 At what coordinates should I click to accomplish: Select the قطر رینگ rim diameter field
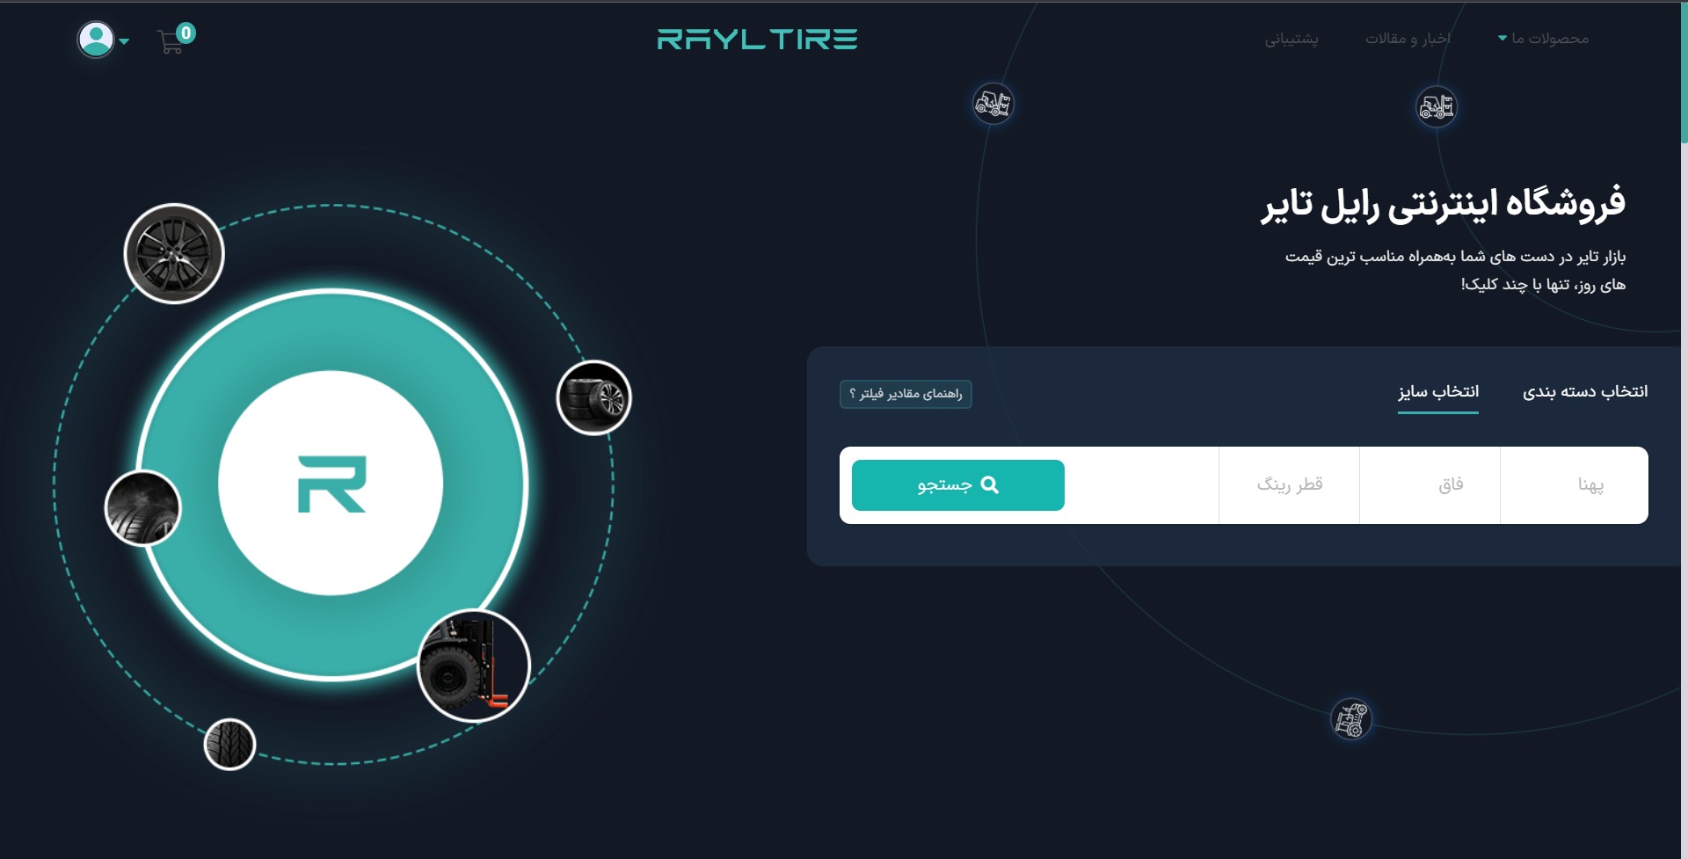pos(1289,485)
